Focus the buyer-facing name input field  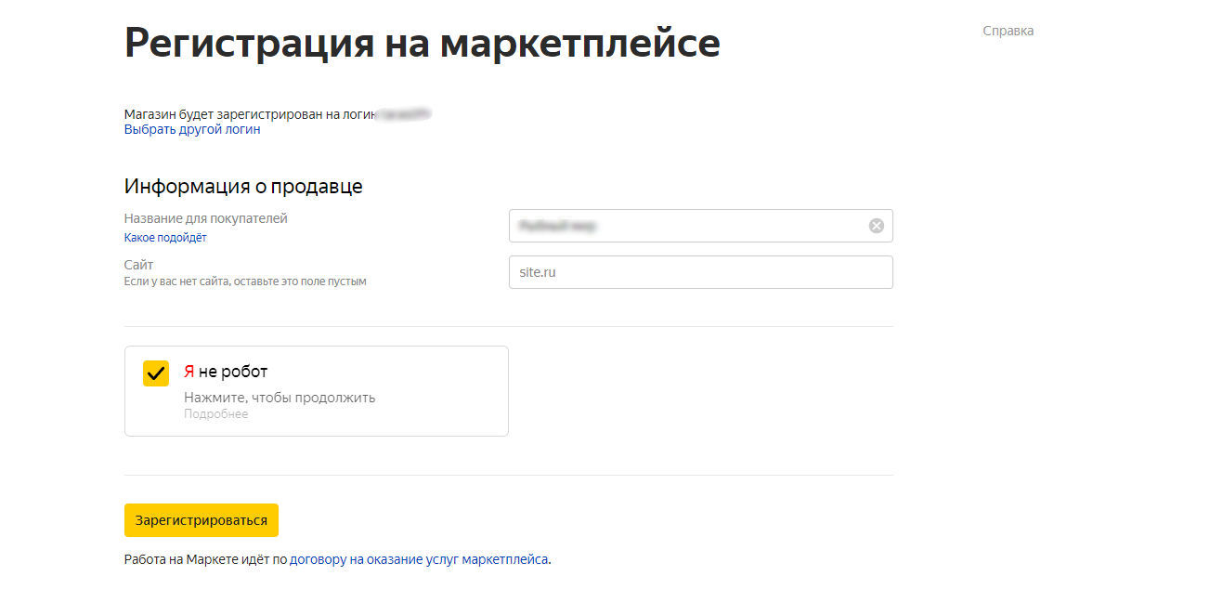coord(687,226)
